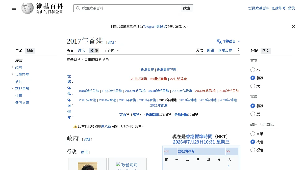
Task: Select the 条目 tab
Action: [x=70, y=50]
